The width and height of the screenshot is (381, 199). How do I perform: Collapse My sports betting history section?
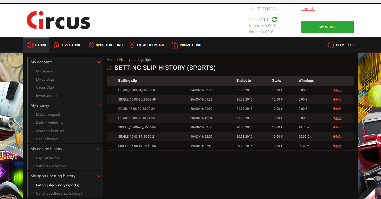click(x=99, y=176)
